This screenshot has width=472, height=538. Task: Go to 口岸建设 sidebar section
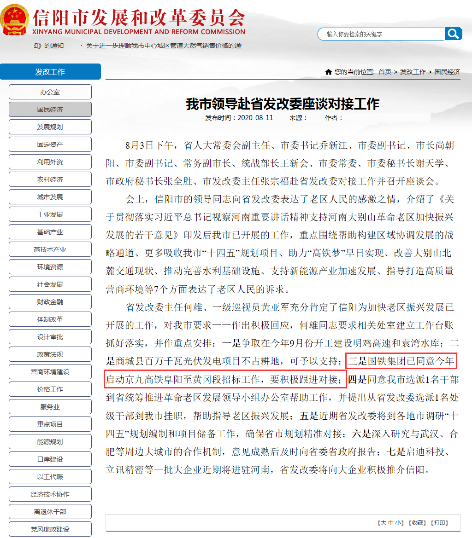pos(50,459)
